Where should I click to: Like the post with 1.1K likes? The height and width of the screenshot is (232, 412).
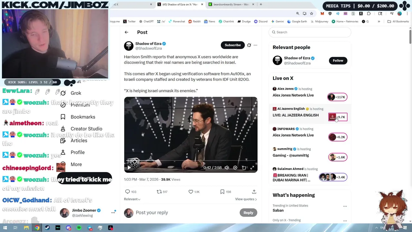[194, 192]
